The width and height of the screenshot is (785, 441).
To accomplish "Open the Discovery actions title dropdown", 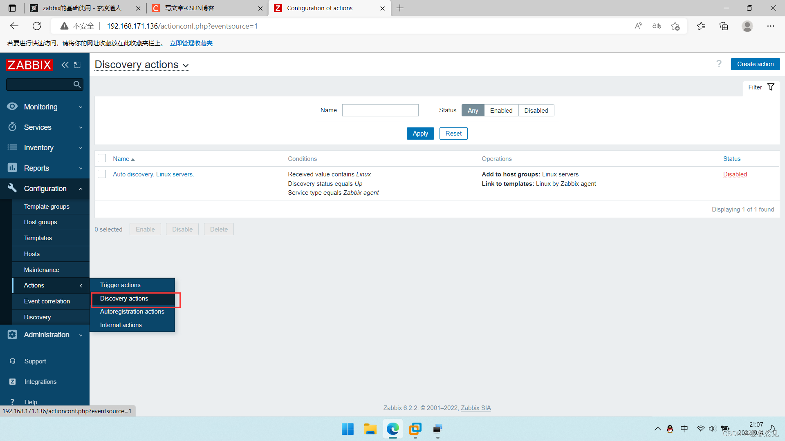I will 141,65.
